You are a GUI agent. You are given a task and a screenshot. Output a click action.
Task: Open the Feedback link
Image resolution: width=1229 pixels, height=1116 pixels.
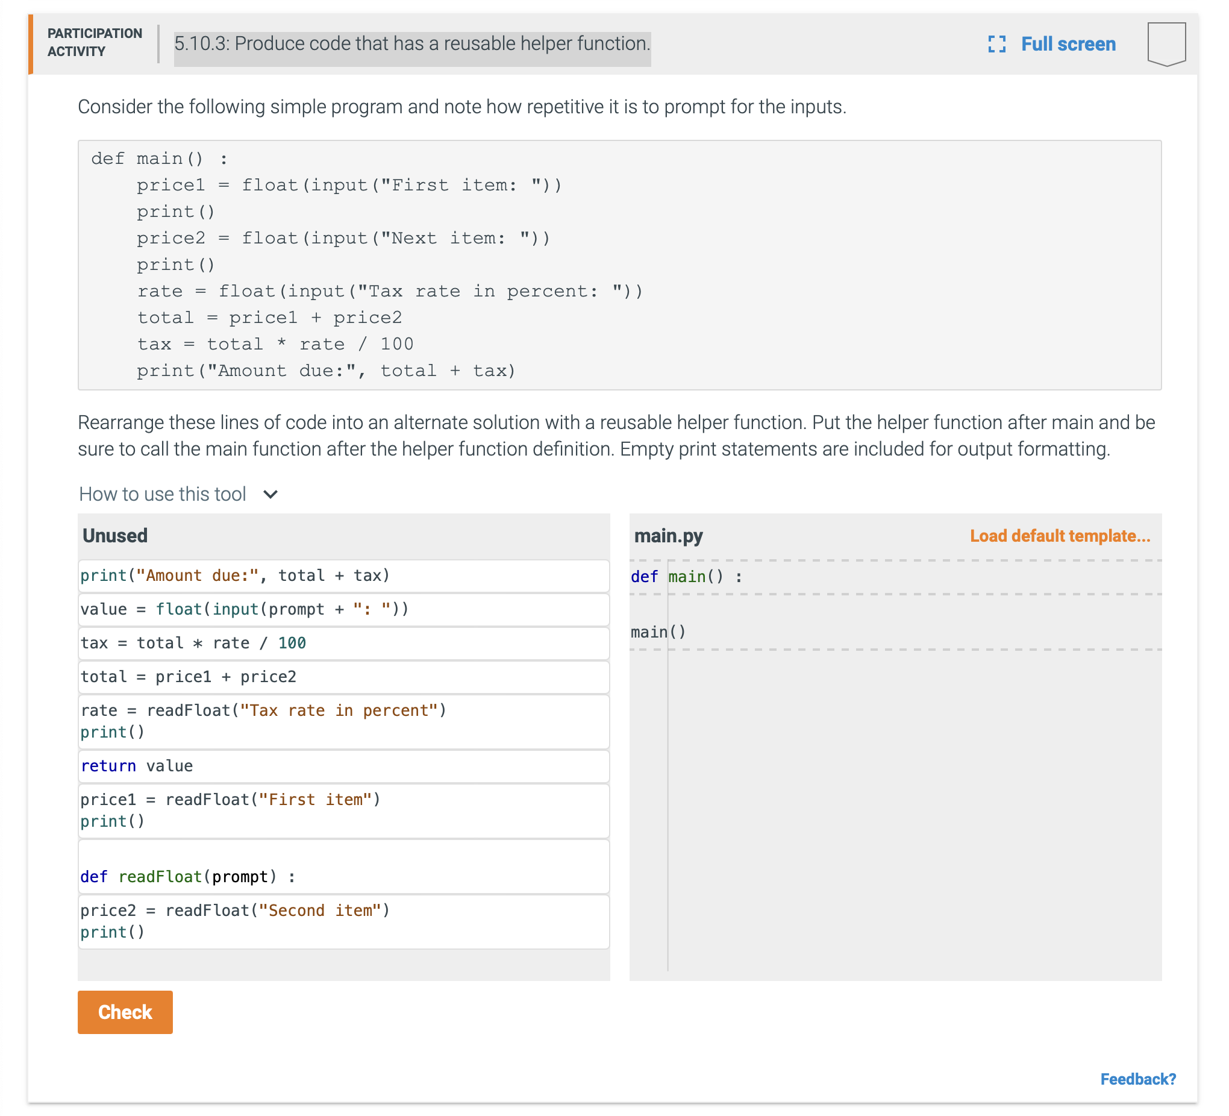click(1137, 1079)
